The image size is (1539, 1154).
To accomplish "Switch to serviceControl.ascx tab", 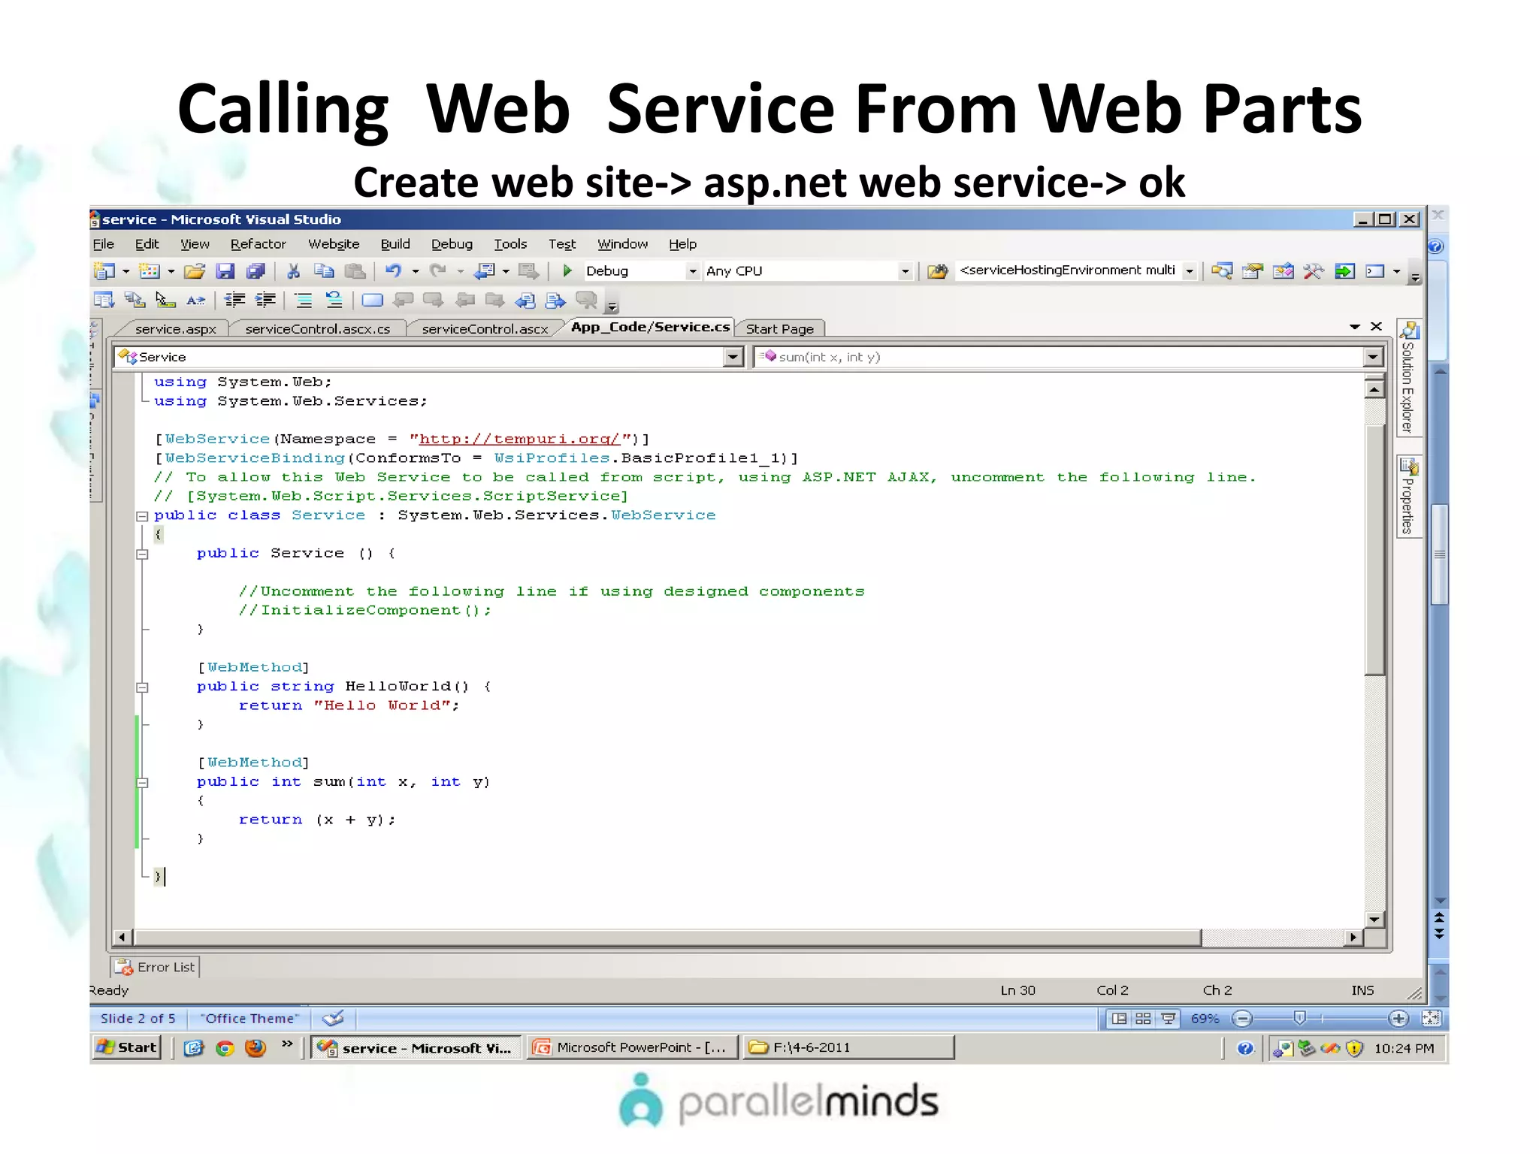I will (x=485, y=329).
